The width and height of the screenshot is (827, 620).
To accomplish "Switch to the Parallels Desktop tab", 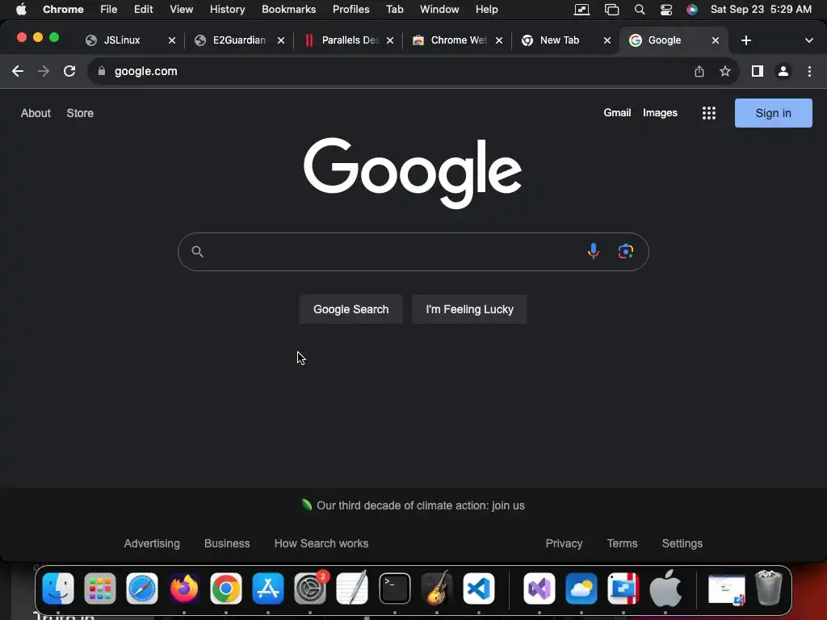I will coord(349,40).
